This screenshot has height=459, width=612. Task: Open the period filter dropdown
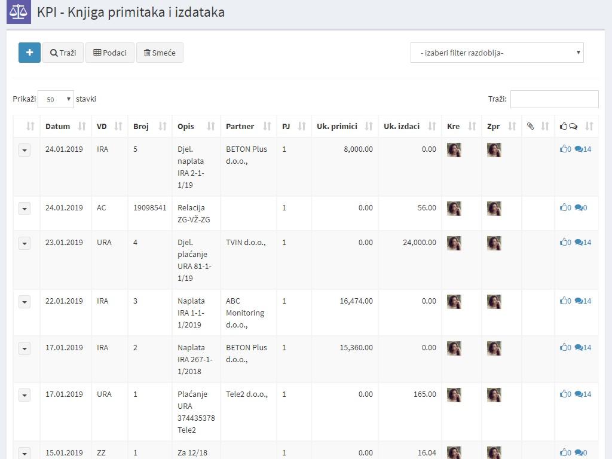click(x=497, y=53)
